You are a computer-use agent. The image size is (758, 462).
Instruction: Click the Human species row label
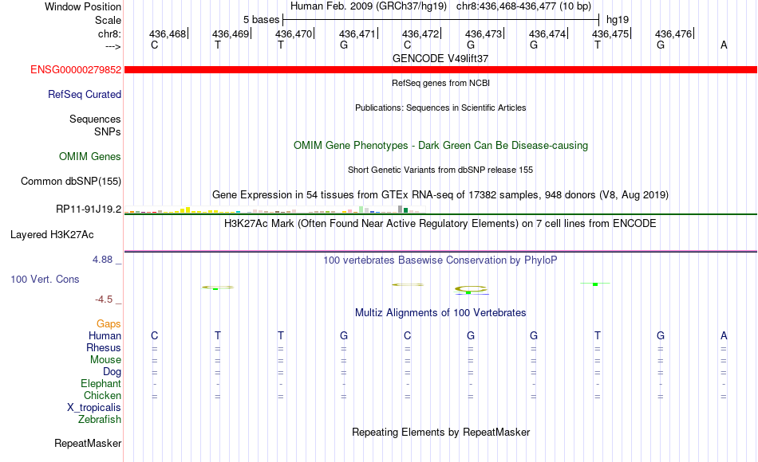(x=105, y=336)
